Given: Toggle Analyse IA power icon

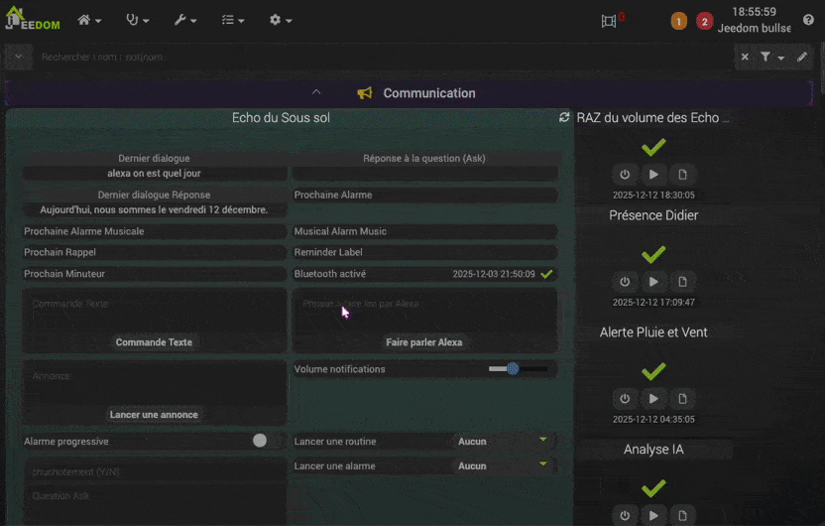Looking at the screenshot, I should 625,515.
